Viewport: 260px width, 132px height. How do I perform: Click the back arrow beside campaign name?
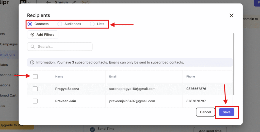tap(48, 2)
